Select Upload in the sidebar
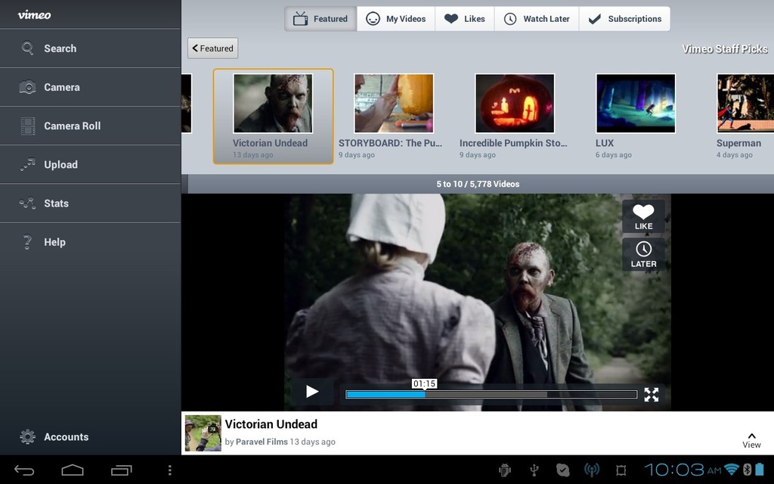This screenshot has height=484, width=774. pyautogui.click(x=91, y=164)
